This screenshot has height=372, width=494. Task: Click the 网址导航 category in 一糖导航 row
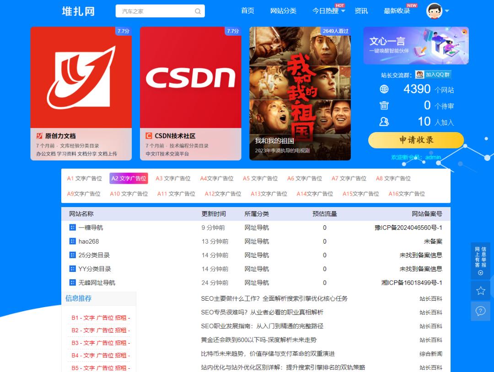click(x=257, y=228)
